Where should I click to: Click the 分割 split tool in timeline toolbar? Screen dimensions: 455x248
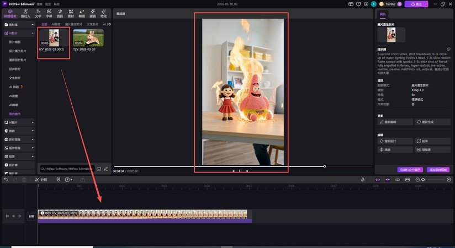pyautogui.click(x=41, y=180)
